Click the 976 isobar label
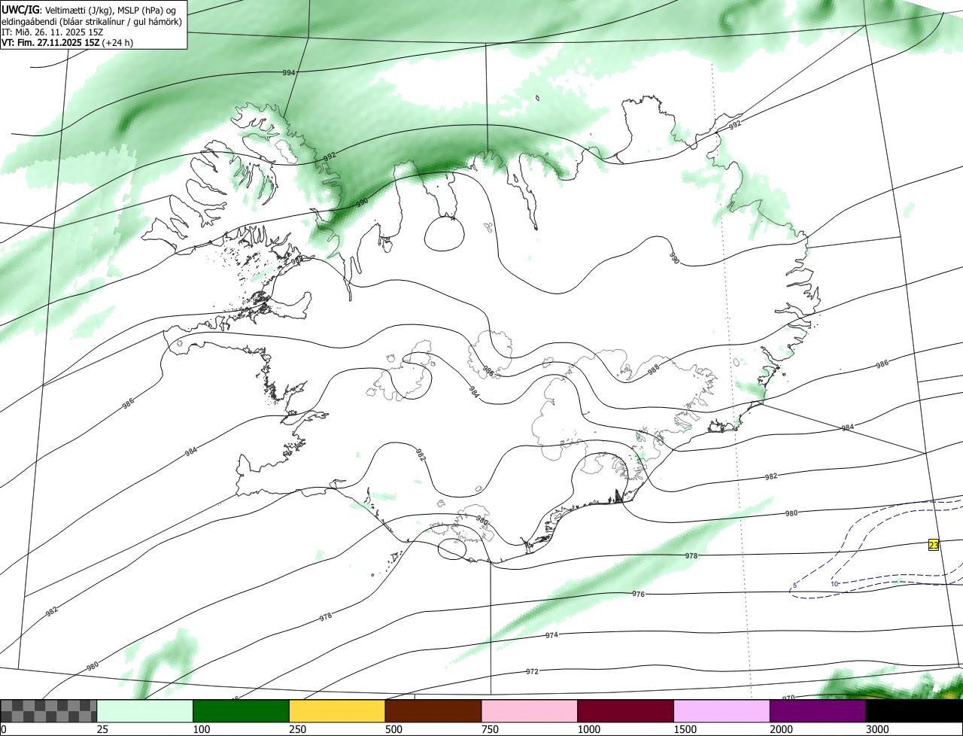963x736 pixels. [638, 594]
